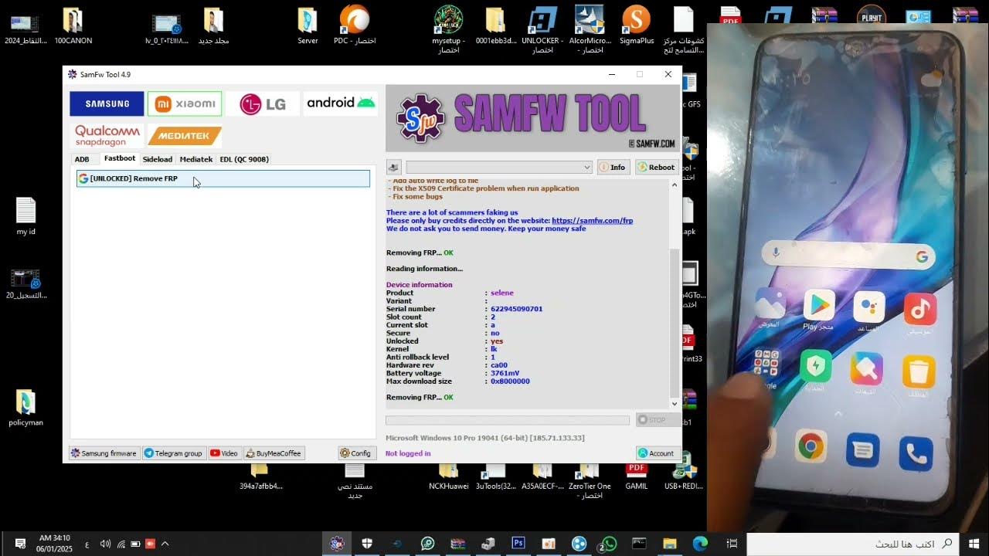
Task: Click the [UNLOCKED] Remove FRP button
Action: point(223,178)
